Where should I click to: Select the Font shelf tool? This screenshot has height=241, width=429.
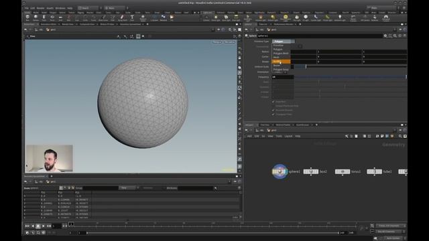(132, 18)
